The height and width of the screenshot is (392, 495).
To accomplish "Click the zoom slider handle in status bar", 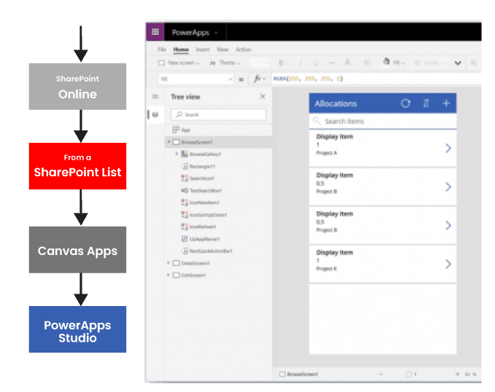I will click(409, 375).
